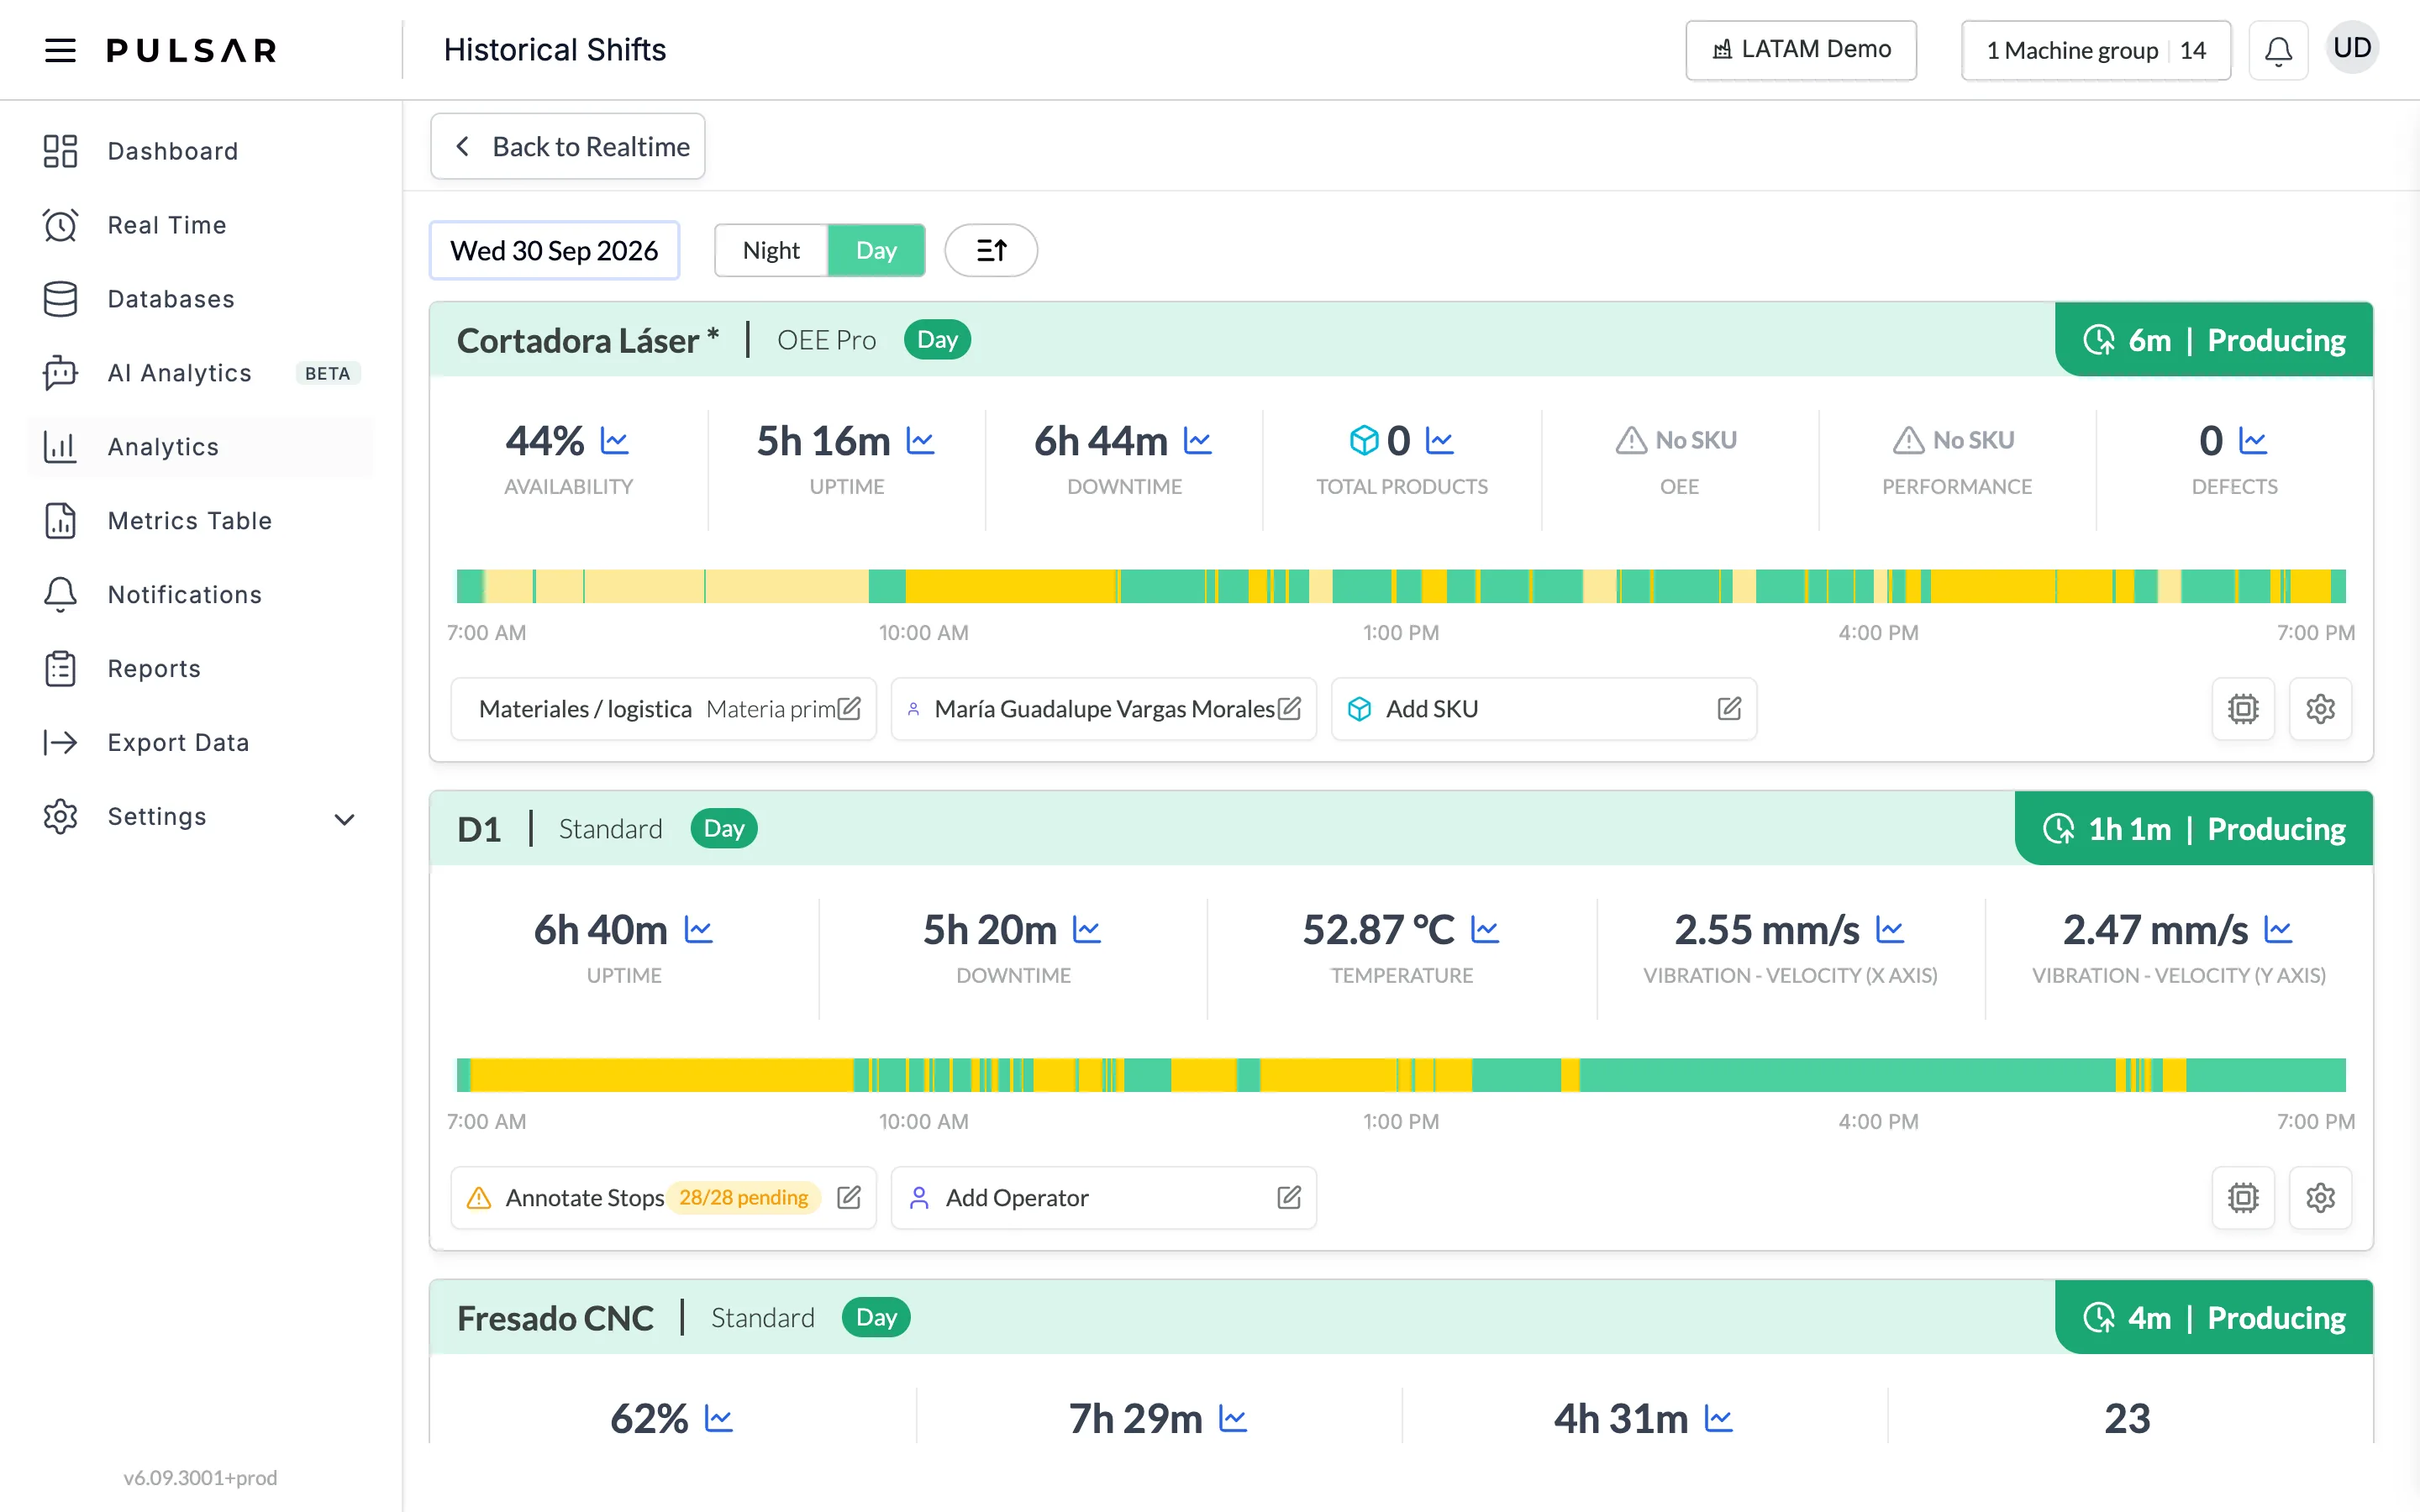The image size is (2420, 1512).
Task: Open Cortadora Láser machine settings gear
Action: 2320,709
